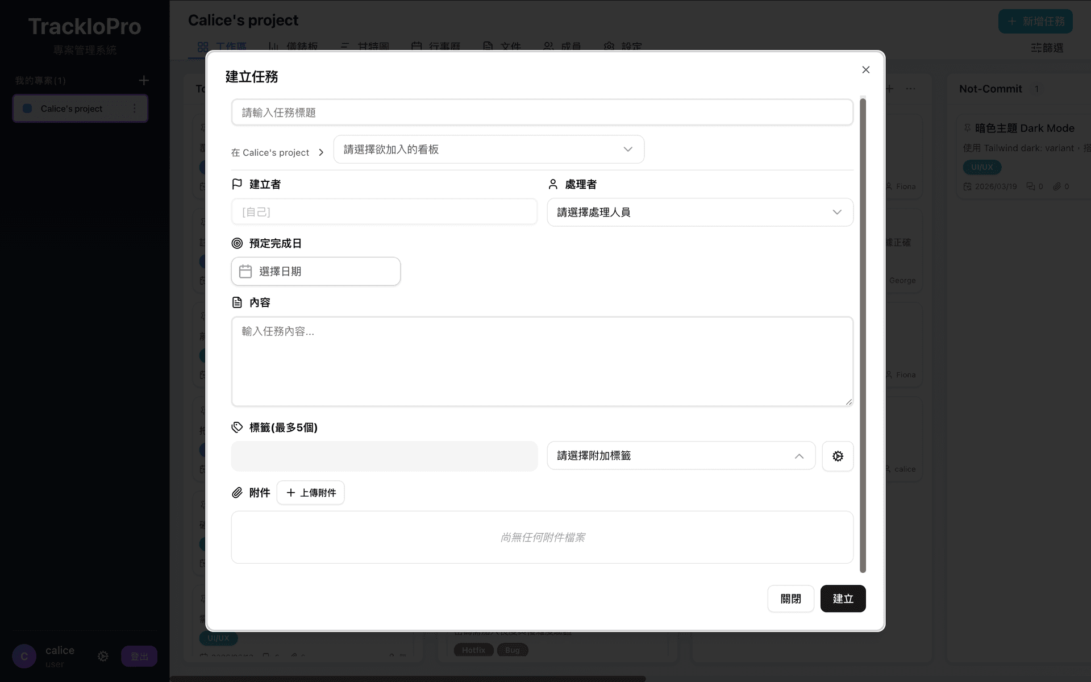
Task: Click the Calice's project page title
Action: (x=243, y=20)
